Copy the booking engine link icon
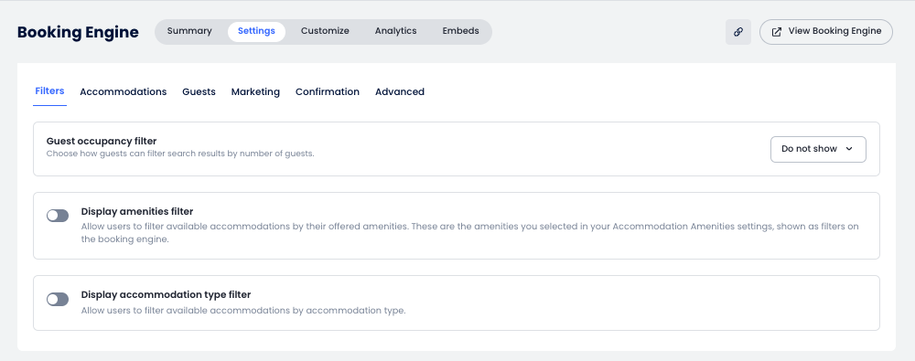915x361 pixels. tap(738, 31)
